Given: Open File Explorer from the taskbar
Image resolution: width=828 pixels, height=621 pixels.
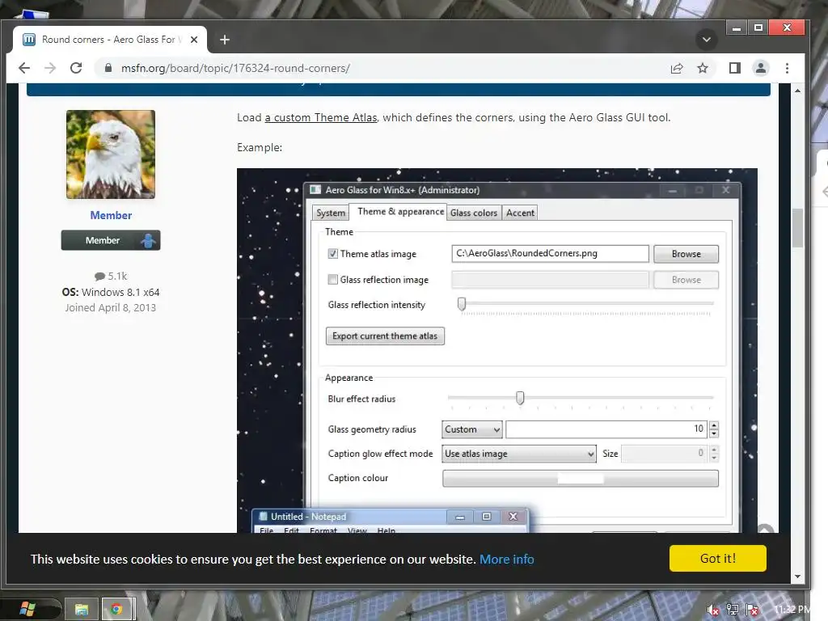Looking at the screenshot, I should [82, 610].
